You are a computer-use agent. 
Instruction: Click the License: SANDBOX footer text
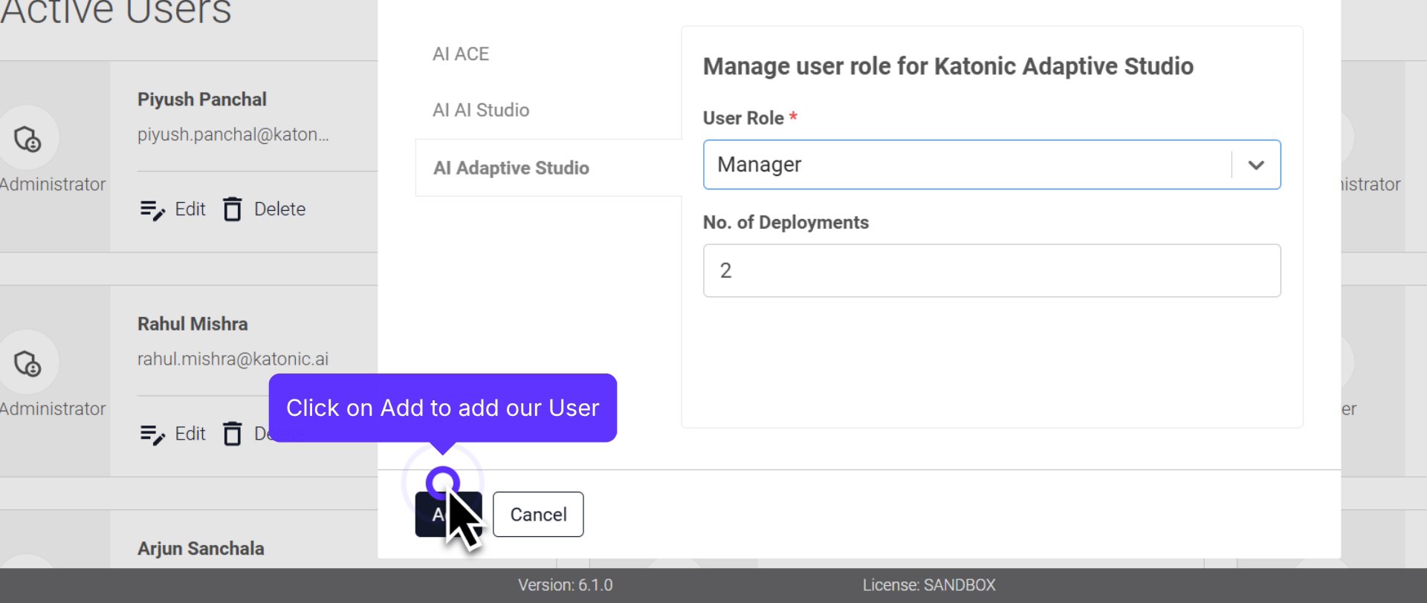(928, 585)
